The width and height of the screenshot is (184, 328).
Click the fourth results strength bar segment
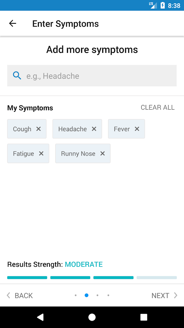[x=157, y=278]
